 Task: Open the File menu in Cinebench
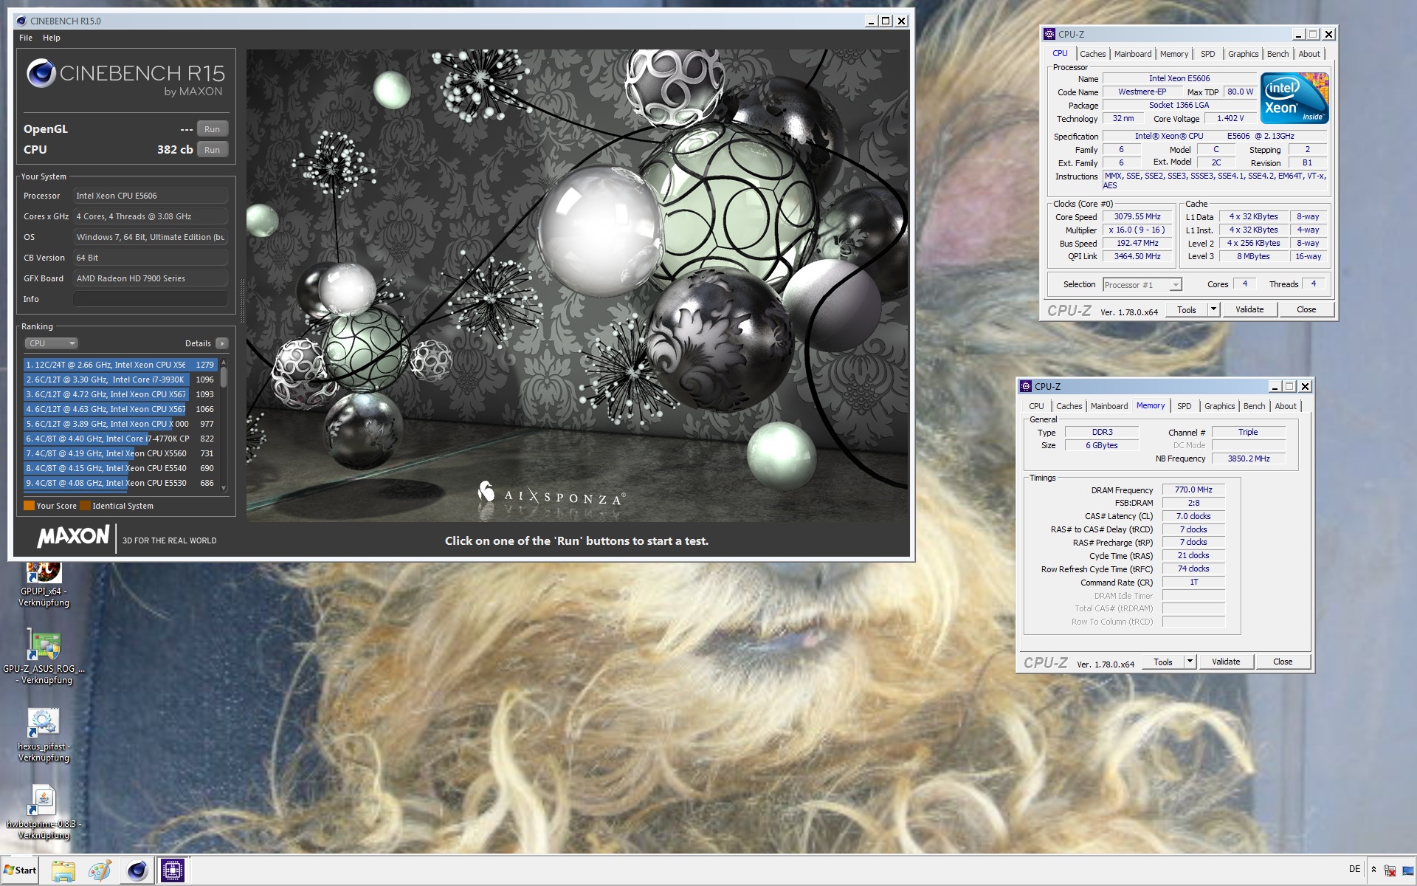click(26, 38)
